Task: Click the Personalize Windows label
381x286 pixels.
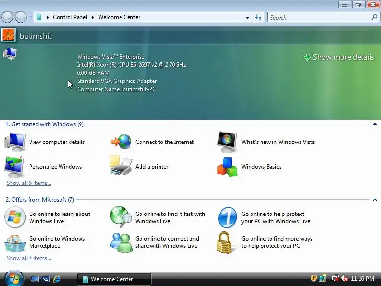Action: pyautogui.click(x=55, y=166)
